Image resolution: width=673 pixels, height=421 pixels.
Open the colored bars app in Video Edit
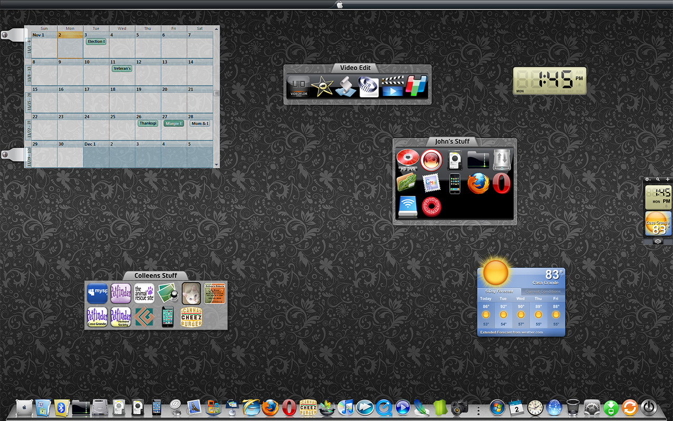point(416,86)
